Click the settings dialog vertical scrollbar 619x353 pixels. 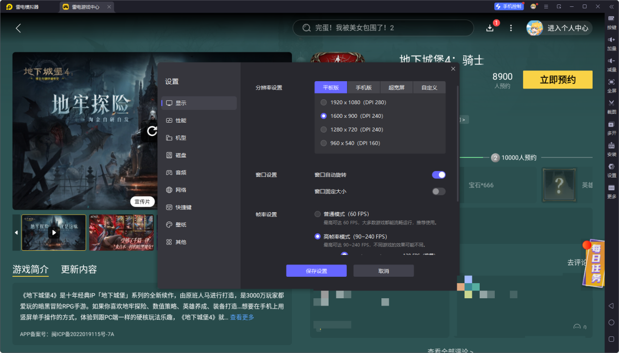coord(458,144)
